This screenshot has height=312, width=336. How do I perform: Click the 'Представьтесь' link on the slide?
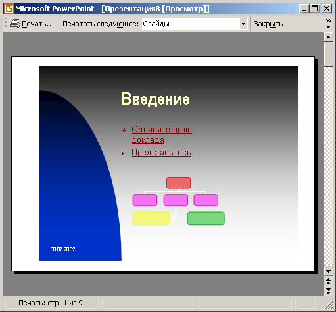click(161, 153)
